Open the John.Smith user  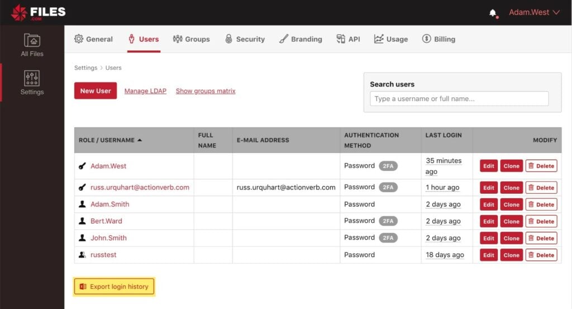click(x=108, y=238)
